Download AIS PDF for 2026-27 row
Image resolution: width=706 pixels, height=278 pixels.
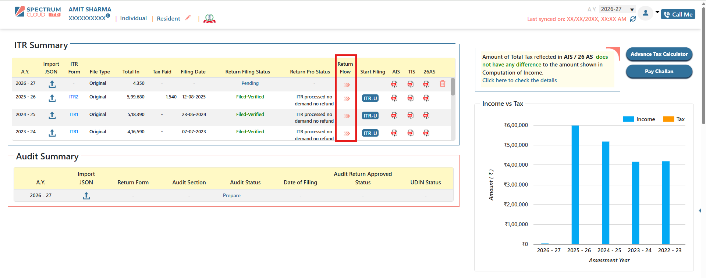394,84
